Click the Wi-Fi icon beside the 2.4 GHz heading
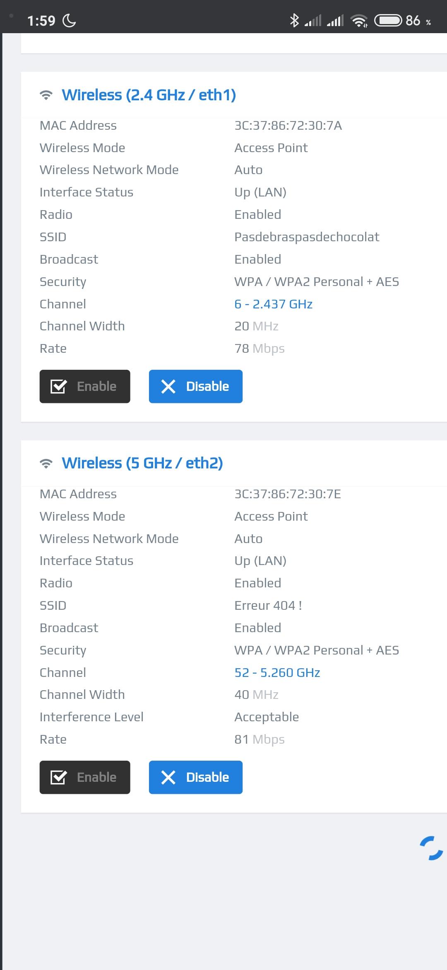Screen dimensions: 447x970 point(46,95)
